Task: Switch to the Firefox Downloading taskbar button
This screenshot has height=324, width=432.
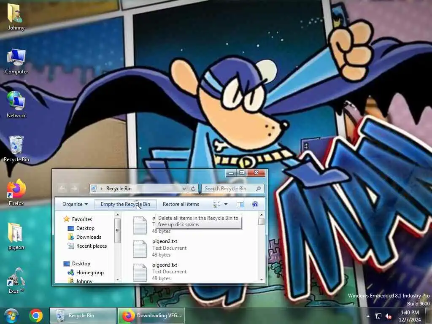Action: [x=151, y=316]
